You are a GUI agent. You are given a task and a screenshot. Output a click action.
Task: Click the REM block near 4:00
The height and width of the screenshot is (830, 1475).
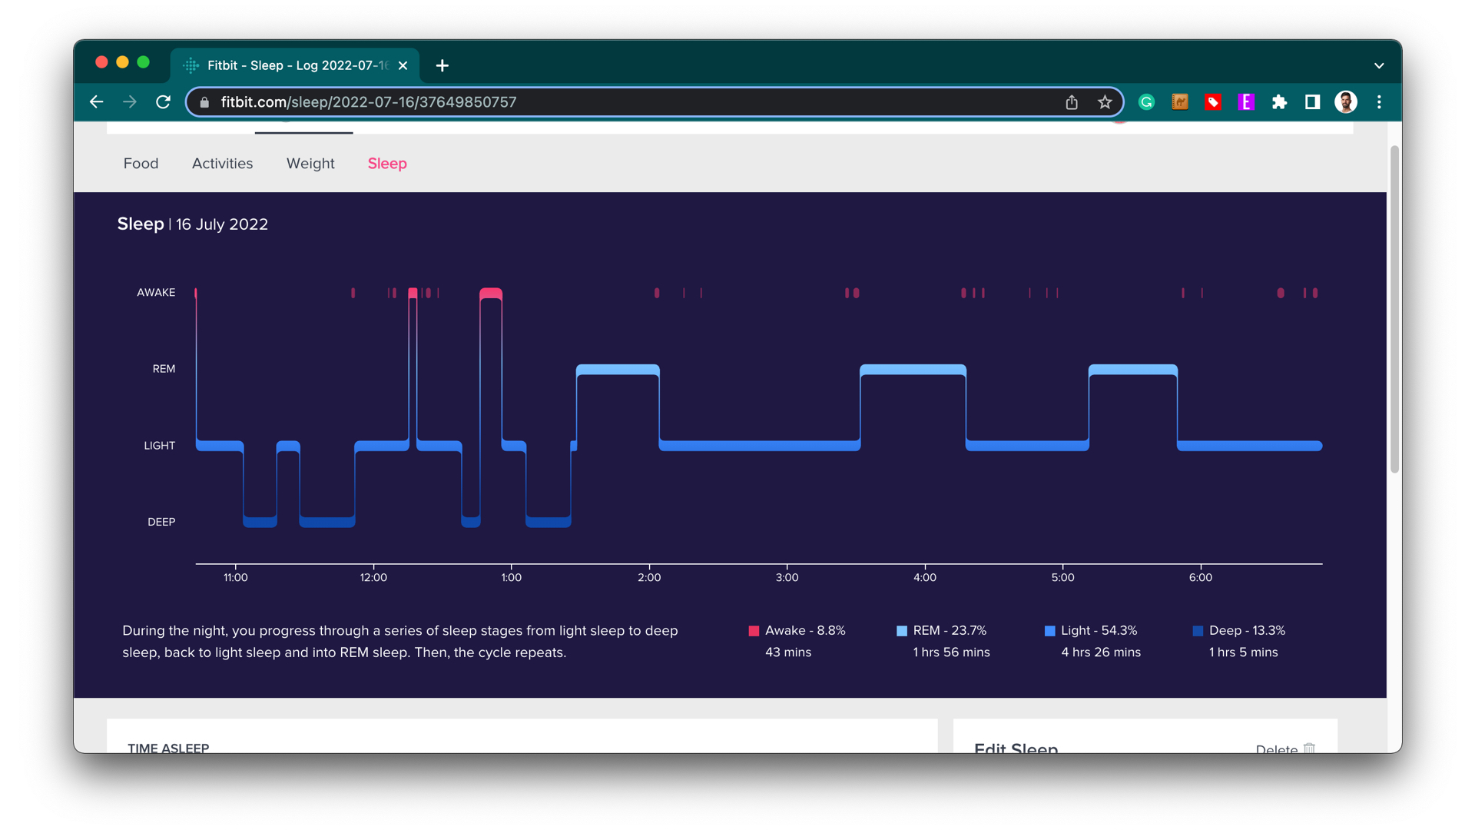(913, 370)
